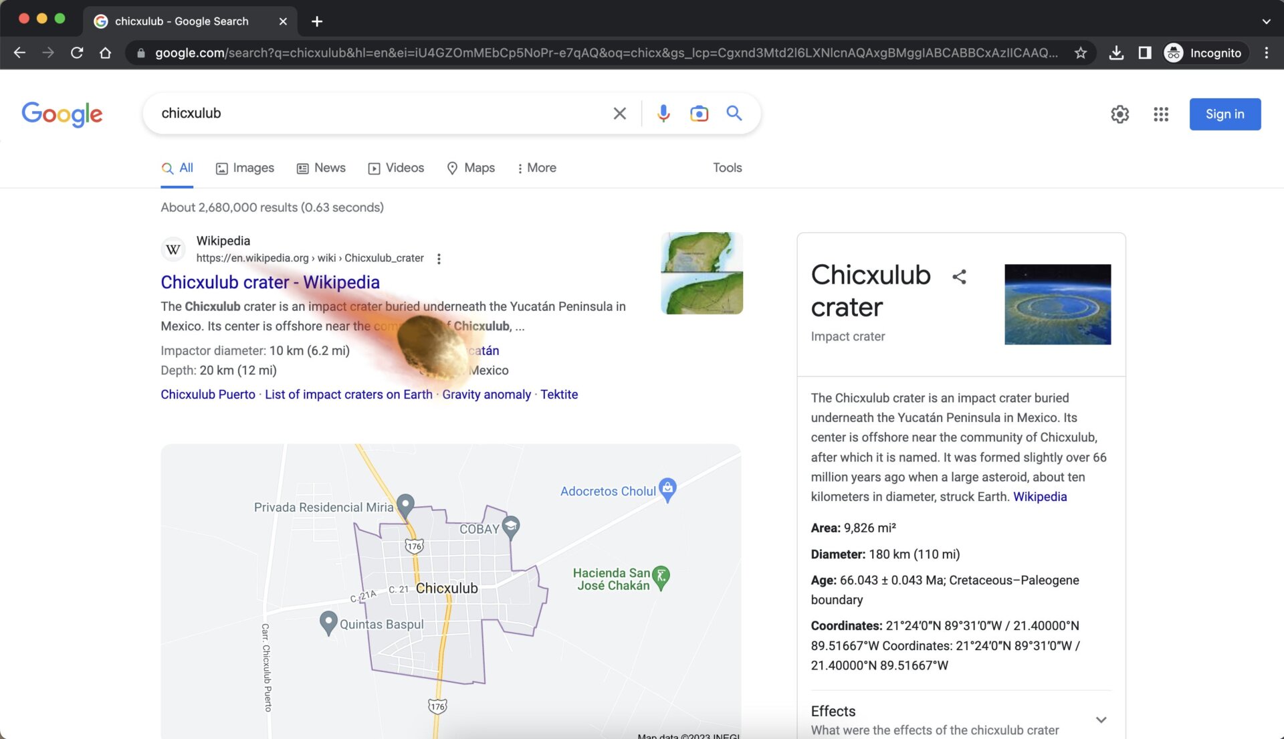Image resolution: width=1284 pixels, height=739 pixels.
Task: Expand the Effects section in the panel
Action: (x=1101, y=719)
